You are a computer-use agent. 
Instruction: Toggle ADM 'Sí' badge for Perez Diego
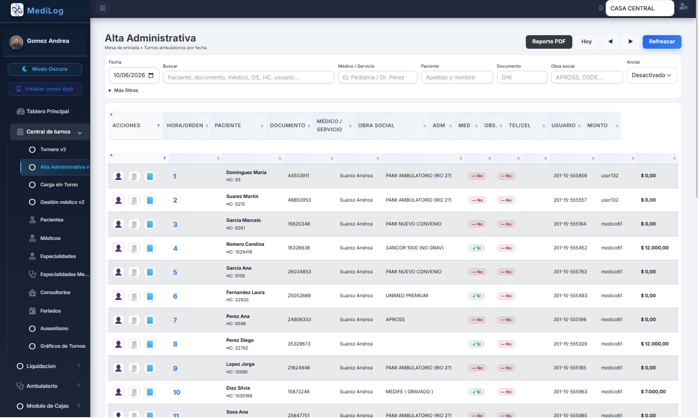point(477,344)
